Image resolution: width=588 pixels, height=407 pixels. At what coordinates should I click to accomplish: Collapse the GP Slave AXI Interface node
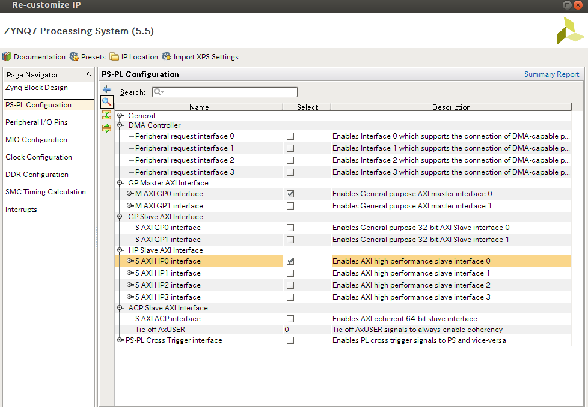click(120, 217)
